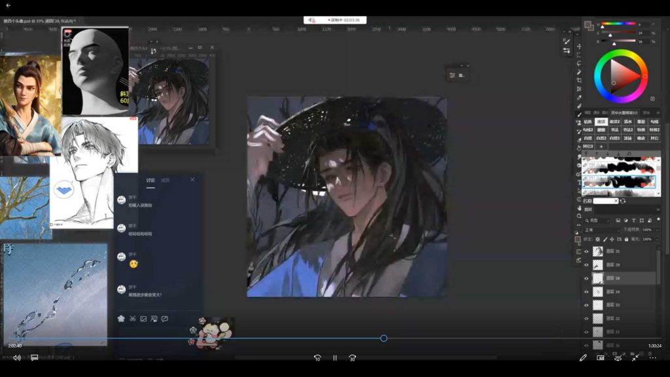Click the selected blue-outlined brush stroke preset
The image size is (670, 377).
point(619,182)
